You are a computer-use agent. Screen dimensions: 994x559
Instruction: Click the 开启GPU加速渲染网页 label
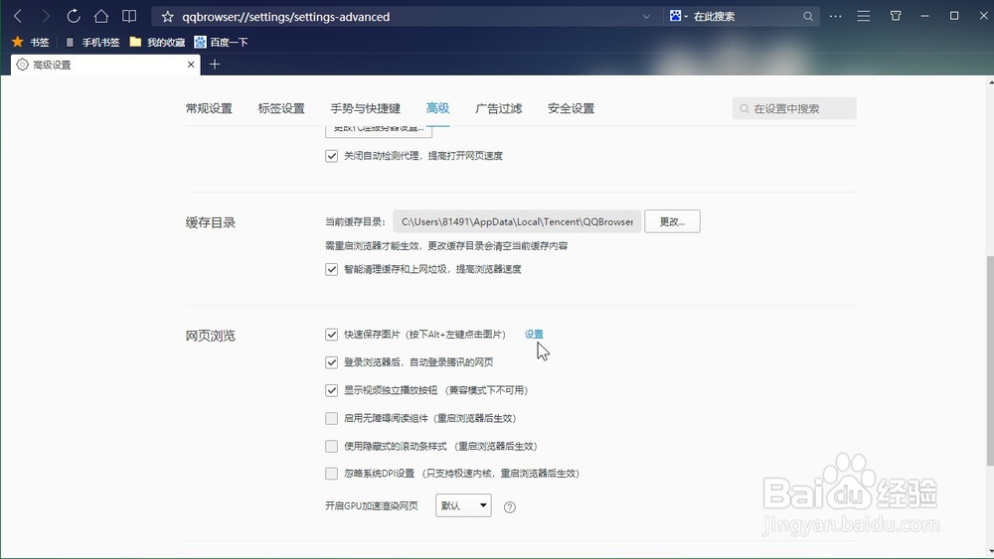tap(372, 505)
